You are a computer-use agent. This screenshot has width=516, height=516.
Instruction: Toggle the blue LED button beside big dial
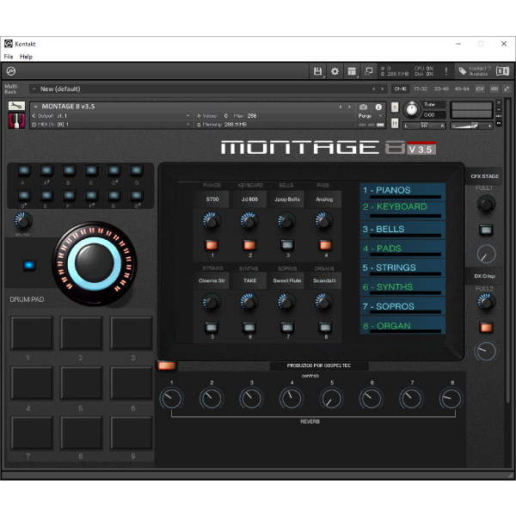click(x=29, y=265)
